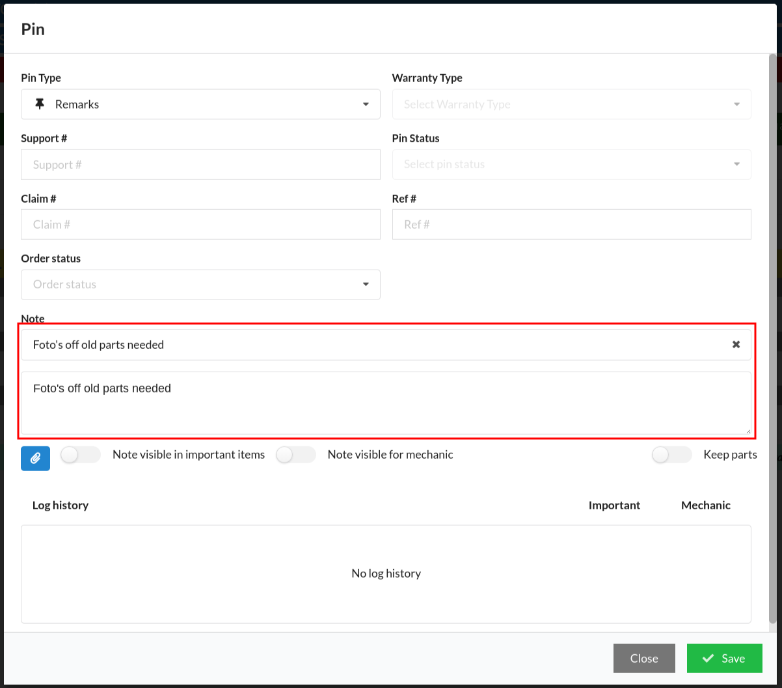782x688 pixels.
Task: Open the Warranty Type dropdown
Action: [571, 104]
